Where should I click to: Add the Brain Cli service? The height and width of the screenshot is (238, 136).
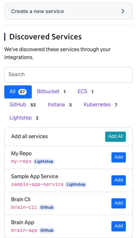tap(119, 203)
